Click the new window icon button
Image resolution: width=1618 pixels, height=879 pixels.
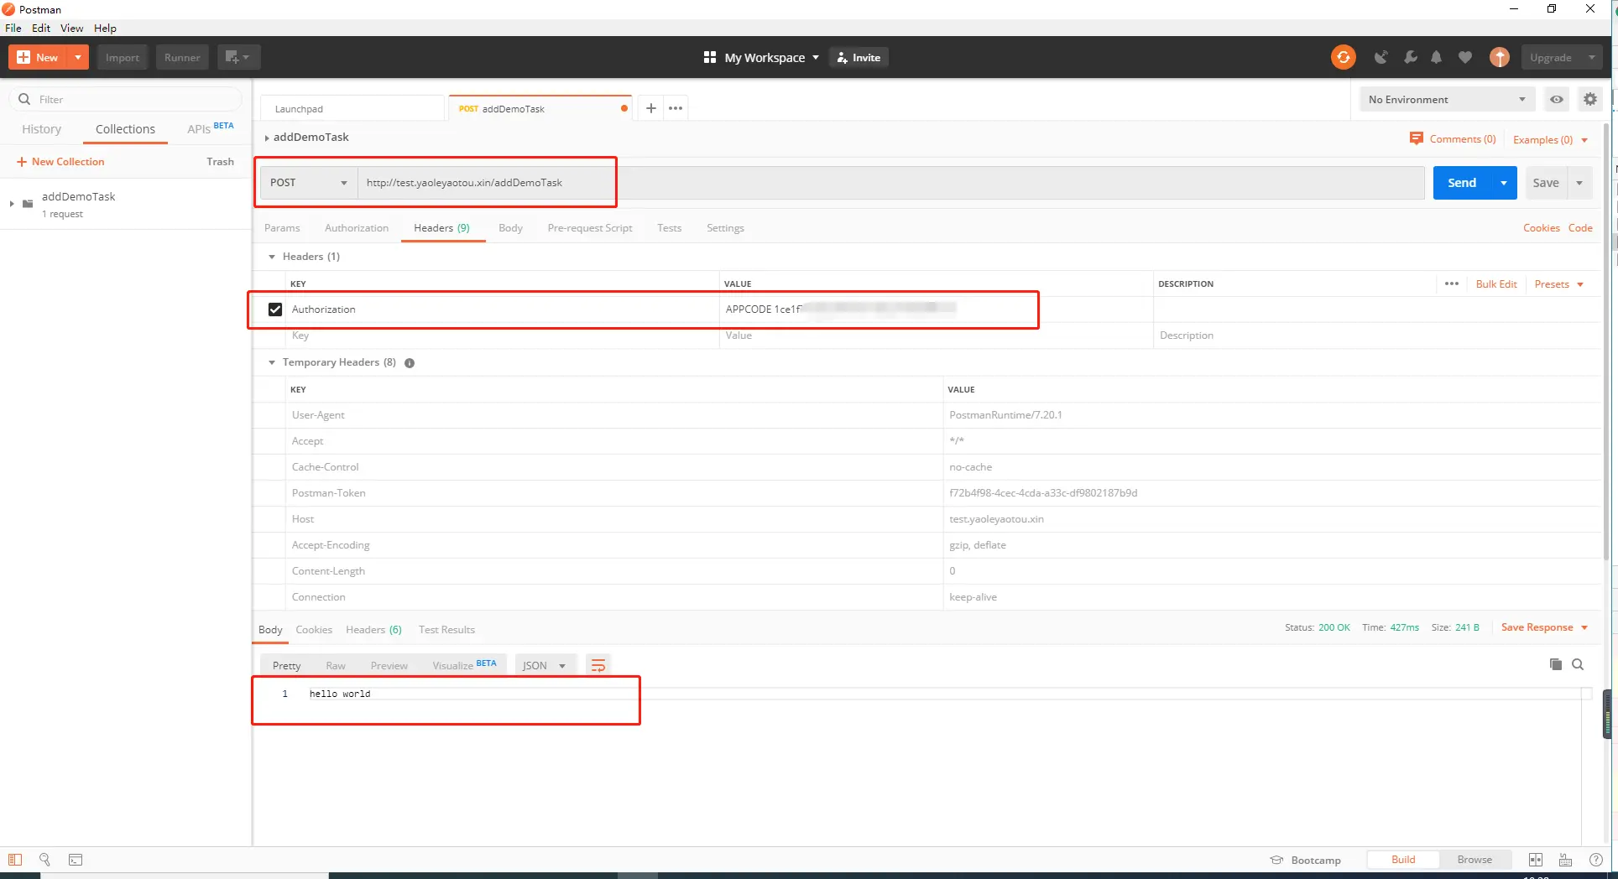238,57
